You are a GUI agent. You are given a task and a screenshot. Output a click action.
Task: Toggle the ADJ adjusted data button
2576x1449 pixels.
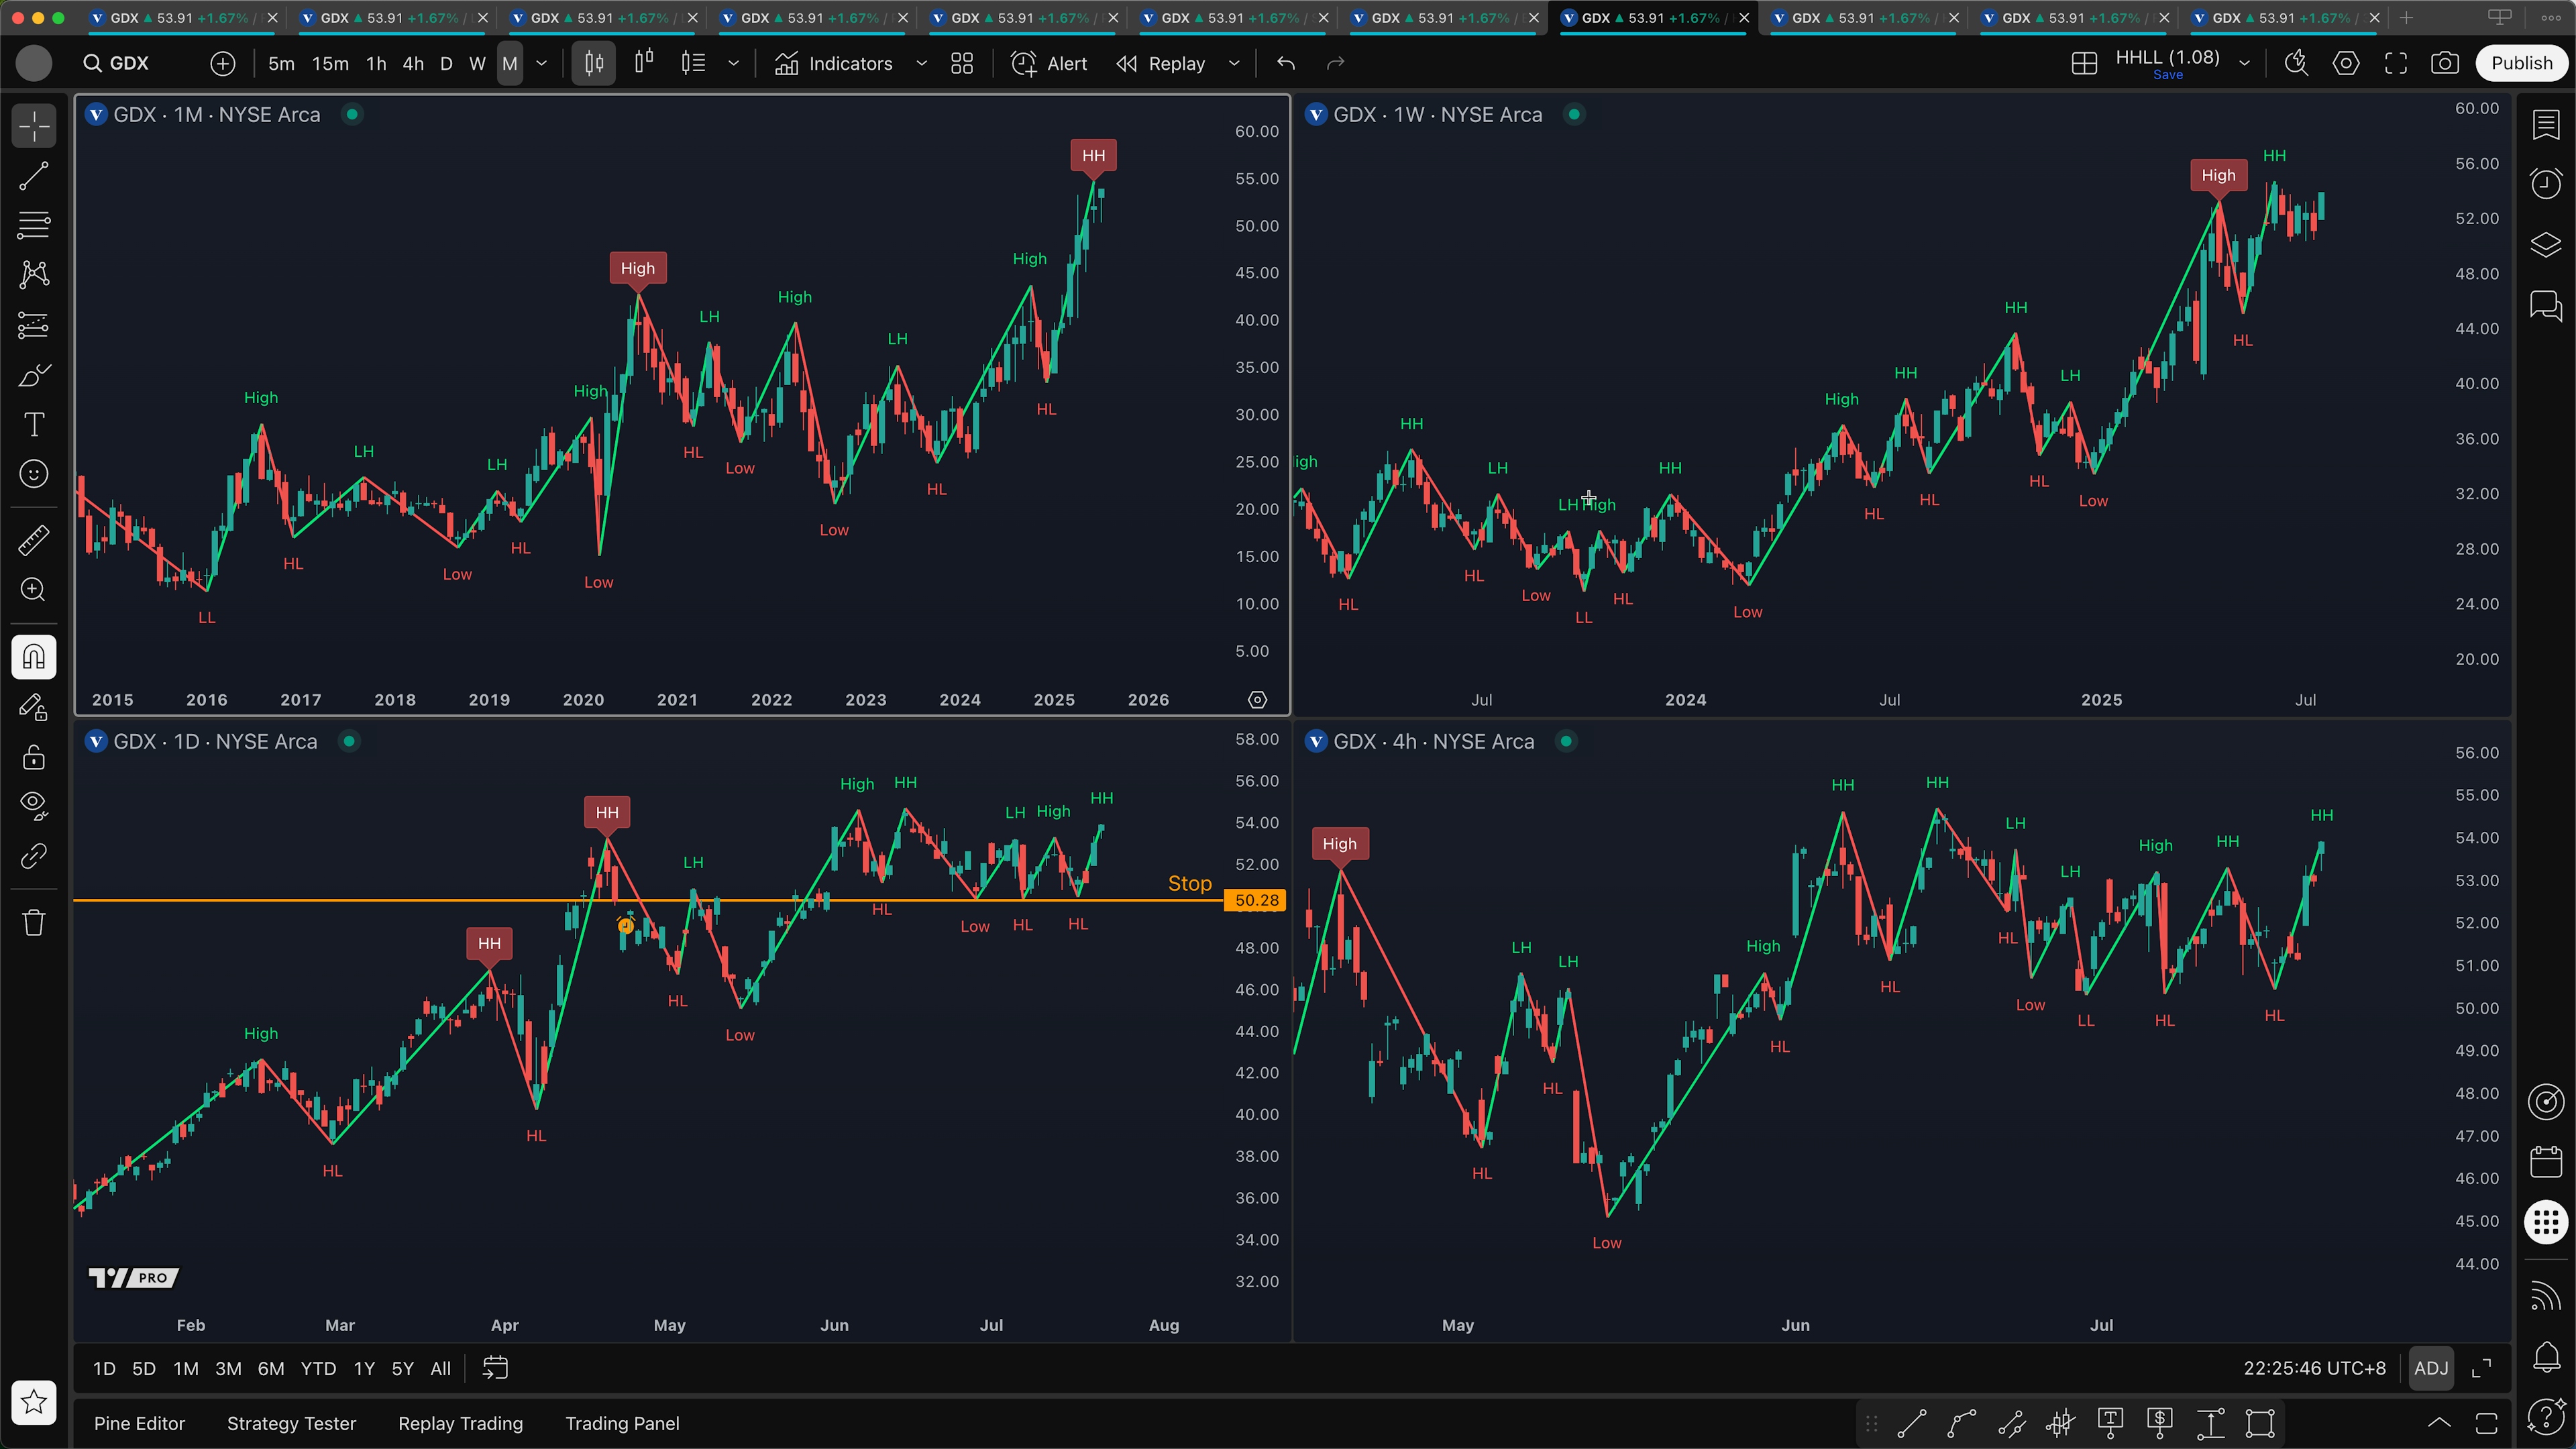(2431, 1369)
